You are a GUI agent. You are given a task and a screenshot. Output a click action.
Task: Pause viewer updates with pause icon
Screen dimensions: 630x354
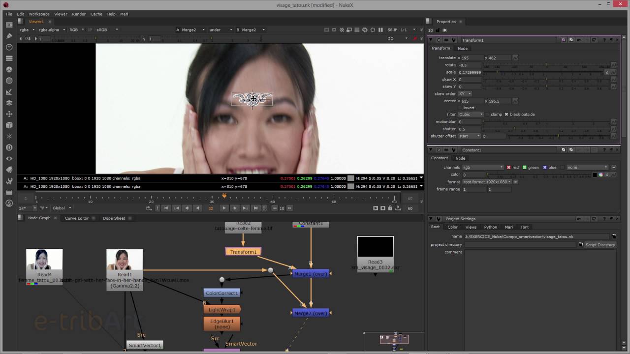coord(380,30)
